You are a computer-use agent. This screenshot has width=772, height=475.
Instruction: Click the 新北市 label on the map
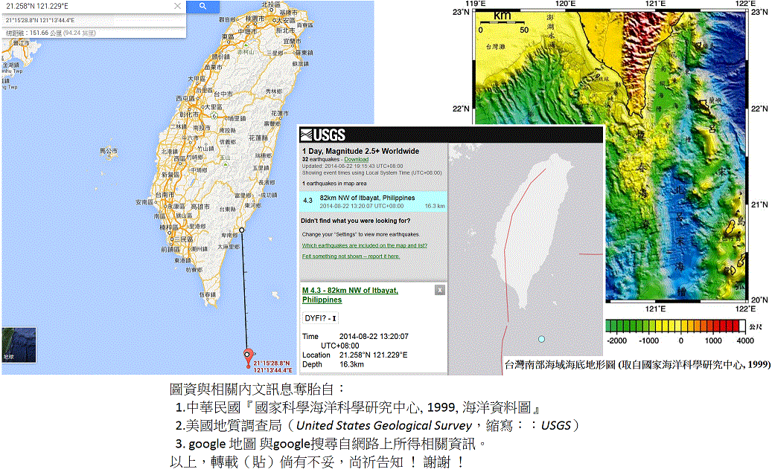[x=285, y=30]
